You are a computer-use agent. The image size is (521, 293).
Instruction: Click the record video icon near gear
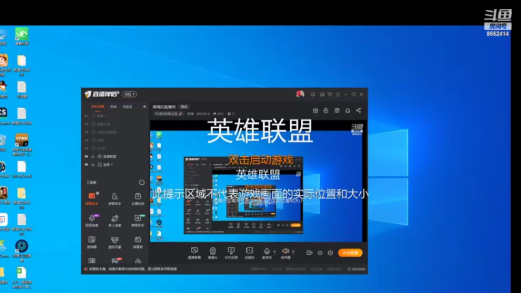pos(309,253)
